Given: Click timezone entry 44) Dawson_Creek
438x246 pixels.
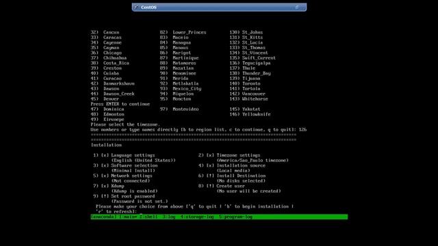Looking at the screenshot, I should [x=112, y=94].
